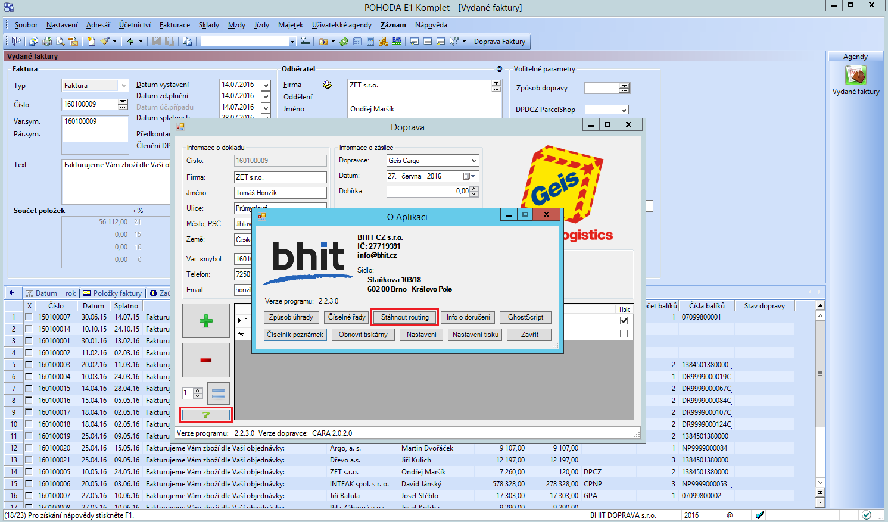The width and height of the screenshot is (888, 522).
Task: Create a new record with the toolbar icon
Action: [x=91, y=41]
